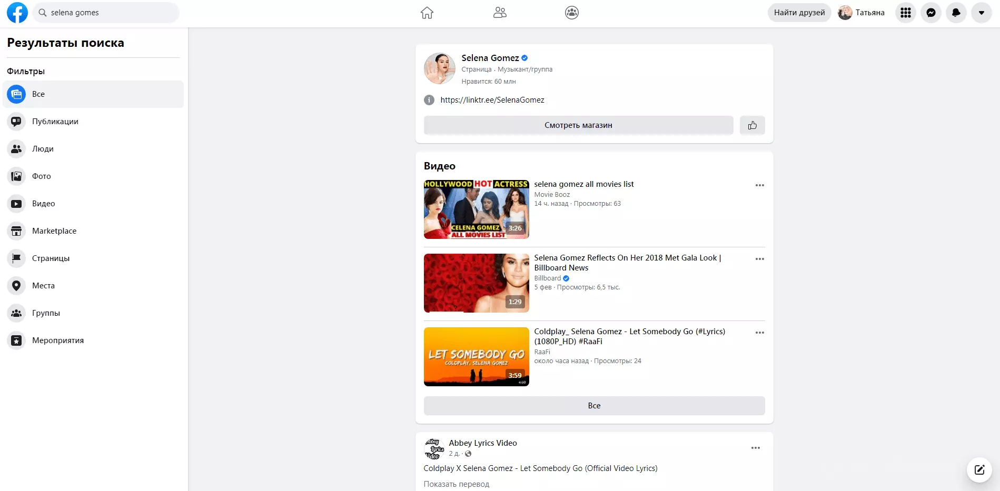Select the 'Marketplace' filter

pyautogui.click(x=93, y=231)
